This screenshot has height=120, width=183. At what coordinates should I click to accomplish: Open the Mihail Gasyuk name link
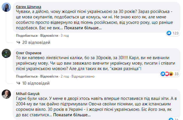coord(28,94)
